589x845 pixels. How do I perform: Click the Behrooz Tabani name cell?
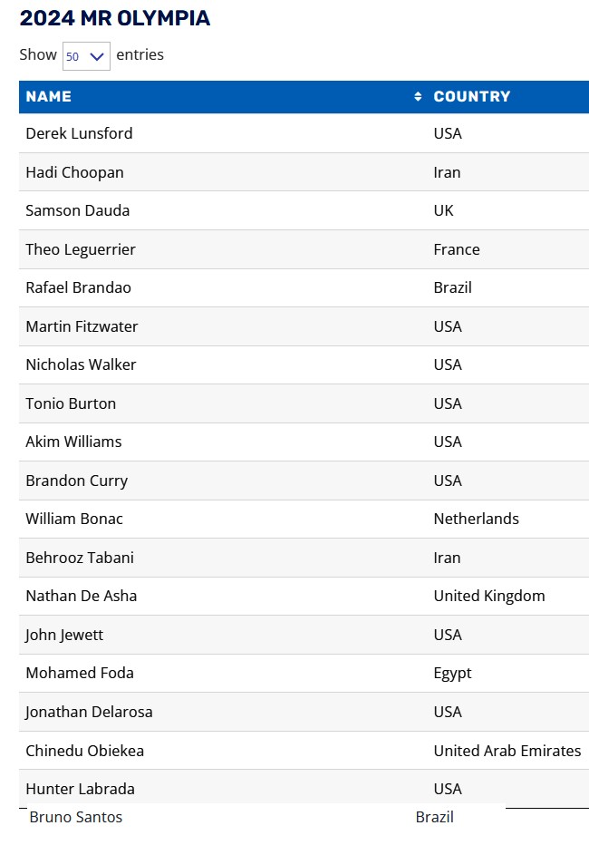coord(80,558)
